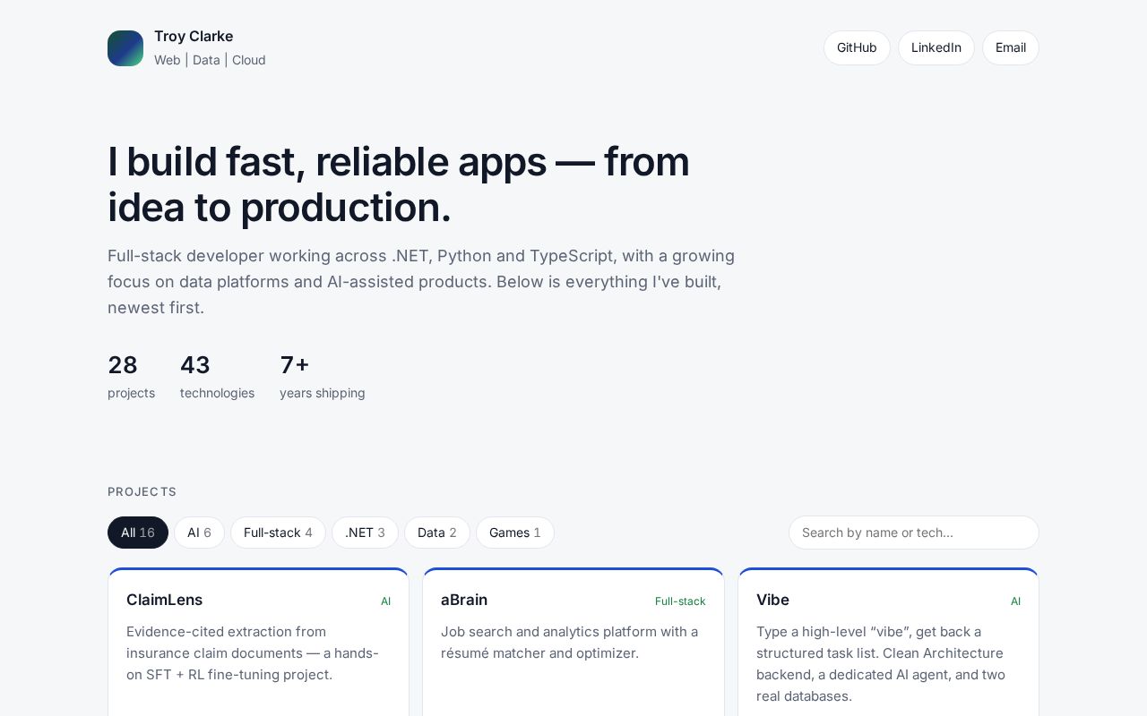Image resolution: width=1147 pixels, height=716 pixels.
Task: Show only Data projects
Action: tap(437, 533)
